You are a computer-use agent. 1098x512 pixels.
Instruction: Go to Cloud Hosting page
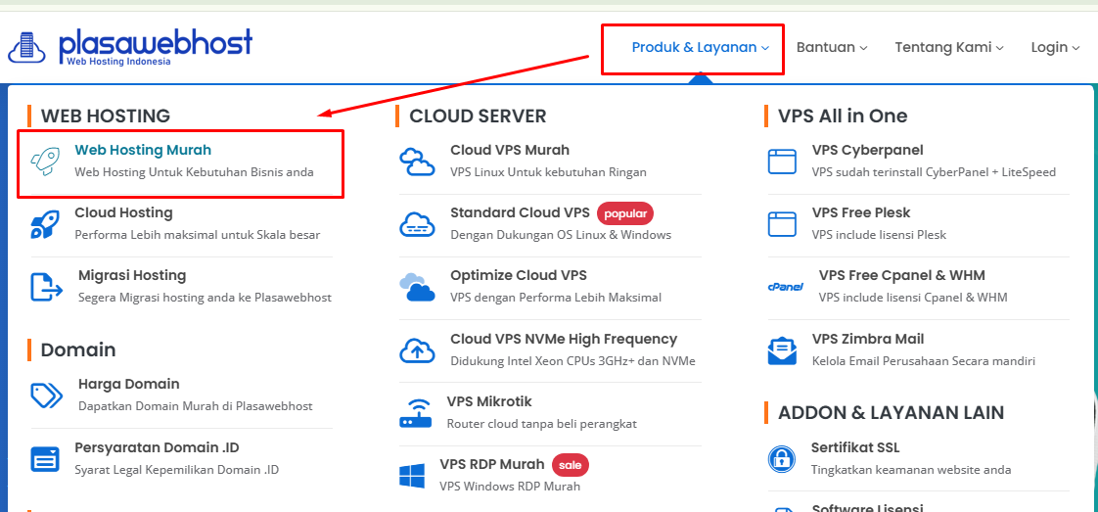click(x=123, y=212)
